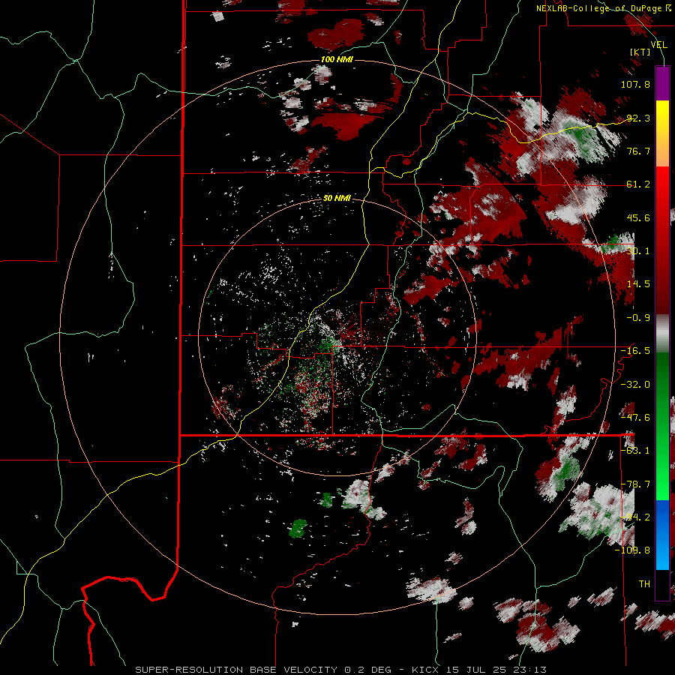This screenshot has height=675, width=675.
Task: Click the black TH segment of the color bar
Action: tap(662, 584)
